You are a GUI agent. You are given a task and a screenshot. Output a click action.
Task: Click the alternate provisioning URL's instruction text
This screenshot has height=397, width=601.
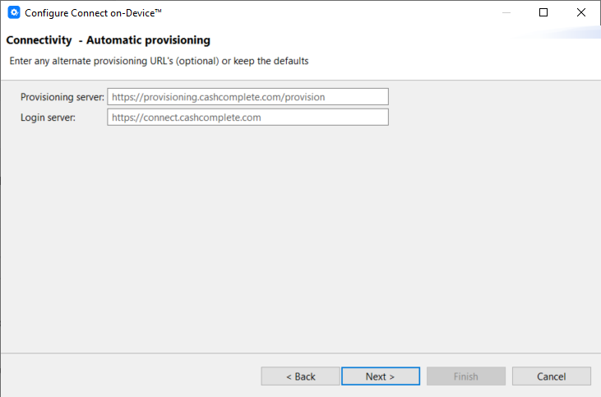158,61
